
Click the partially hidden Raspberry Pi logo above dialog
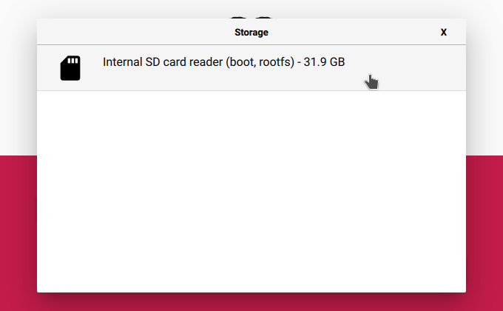coord(251,17)
